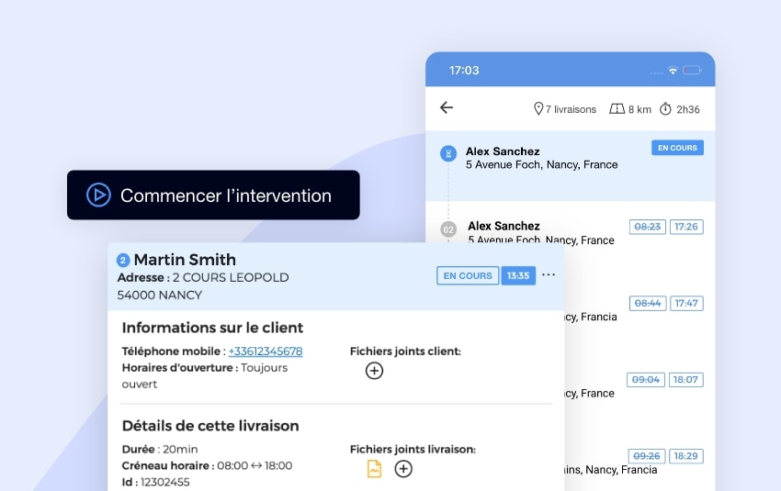This screenshot has width=781, height=491.
Task: Tap the back arrow in mobile header
Action: point(447,107)
